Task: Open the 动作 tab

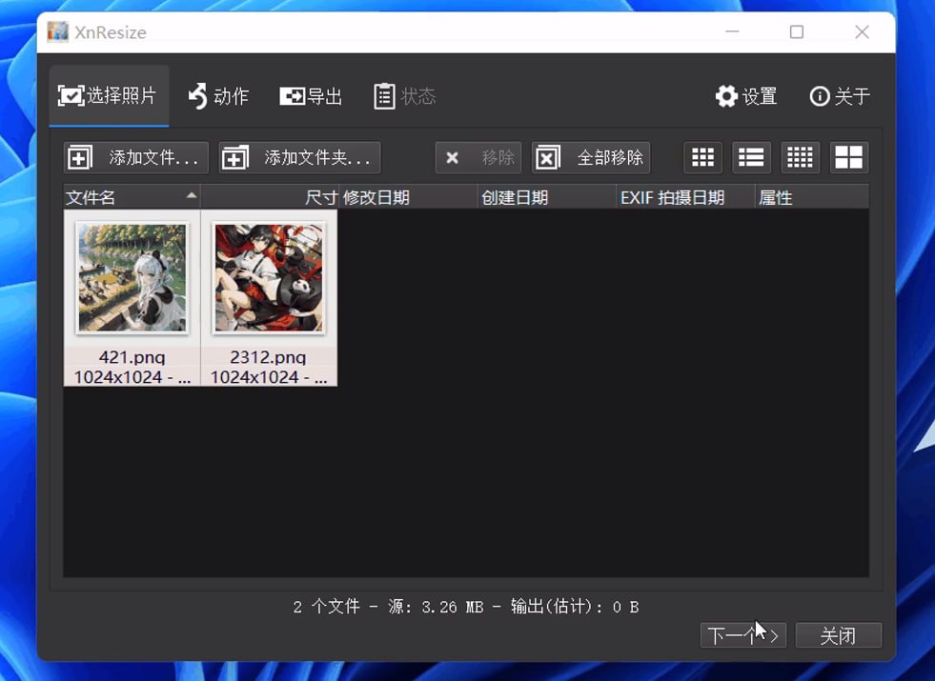Action: (x=218, y=96)
